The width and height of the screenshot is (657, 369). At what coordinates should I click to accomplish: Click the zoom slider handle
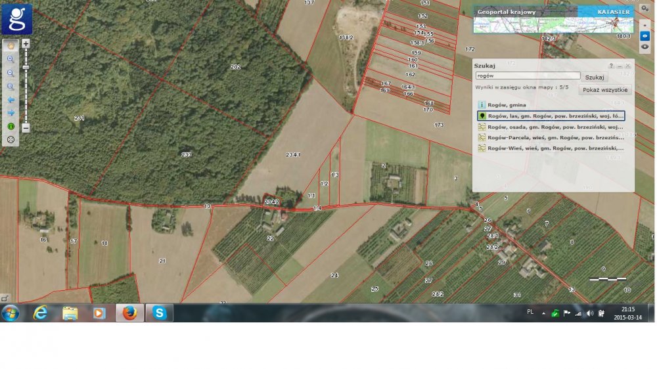pos(26,67)
